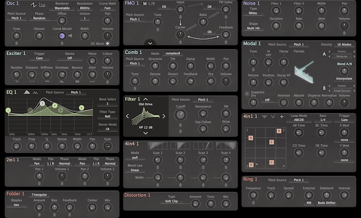Open the EQ Filter Type Bell dropdown
Viewport: 361px width, 218px height.
point(107,117)
